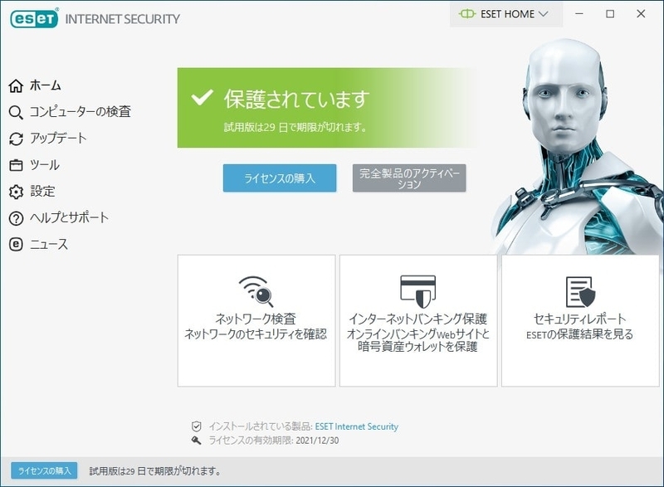The image size is (664, 487).
Task: Click the ESET e icon for ニュース
Action: point(16,245)
